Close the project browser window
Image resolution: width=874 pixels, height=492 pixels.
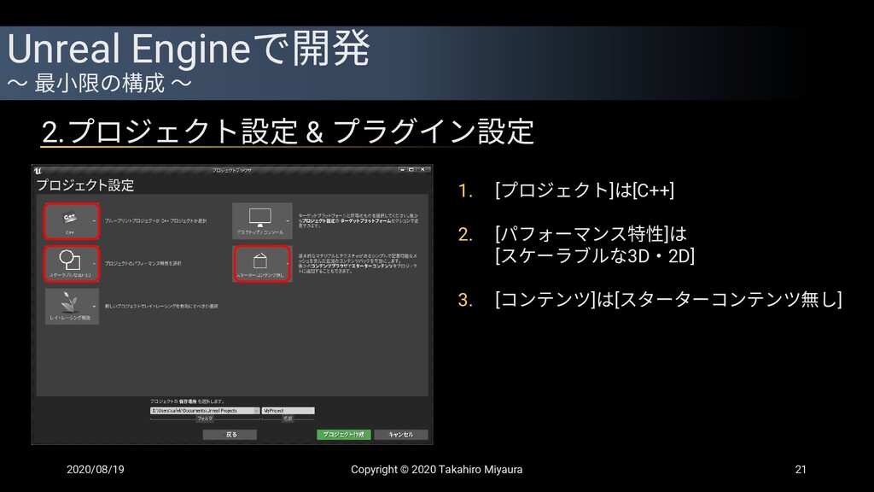click(x=422, y=170)
